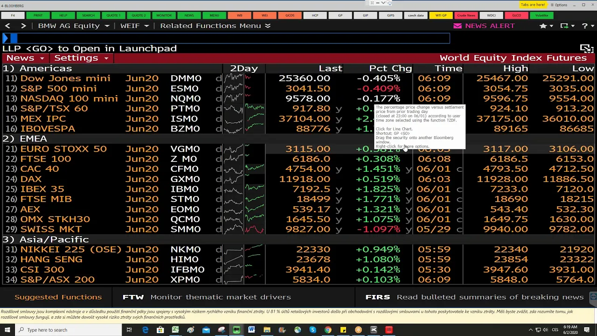Select the czech data tab
Screen dimensions: 597x336
click(416, 15)
